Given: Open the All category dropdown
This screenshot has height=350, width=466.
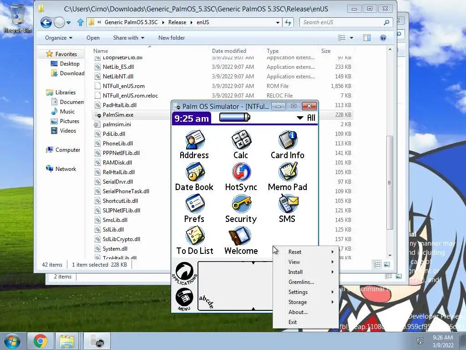Looking at the screenshot, I should 306,118.
